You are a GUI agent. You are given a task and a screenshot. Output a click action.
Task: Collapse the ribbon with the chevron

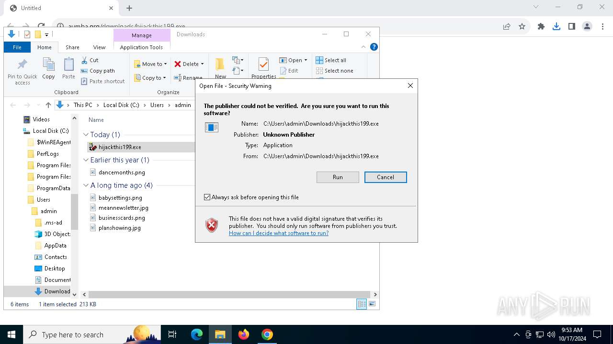click(x=363, y=47)
